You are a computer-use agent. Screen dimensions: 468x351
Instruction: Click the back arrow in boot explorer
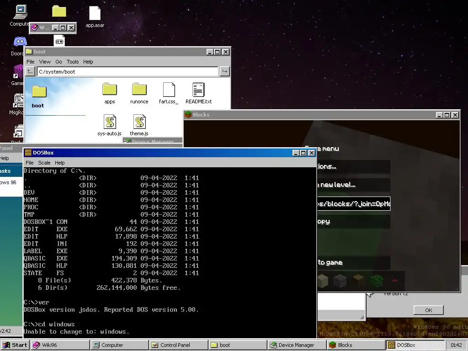pos(30,71)
